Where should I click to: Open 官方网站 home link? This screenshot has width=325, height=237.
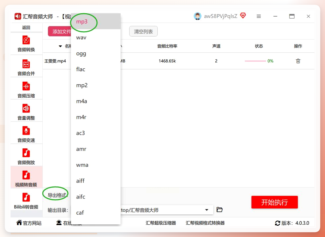(29, 223)
